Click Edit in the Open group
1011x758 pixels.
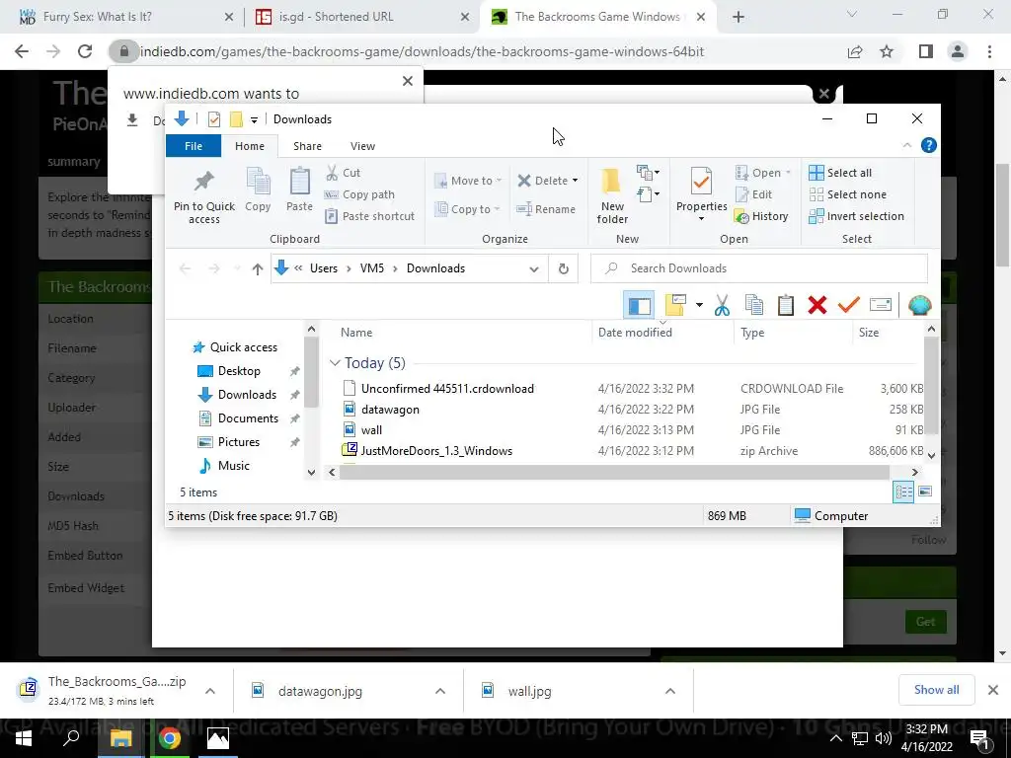(753, 194)
